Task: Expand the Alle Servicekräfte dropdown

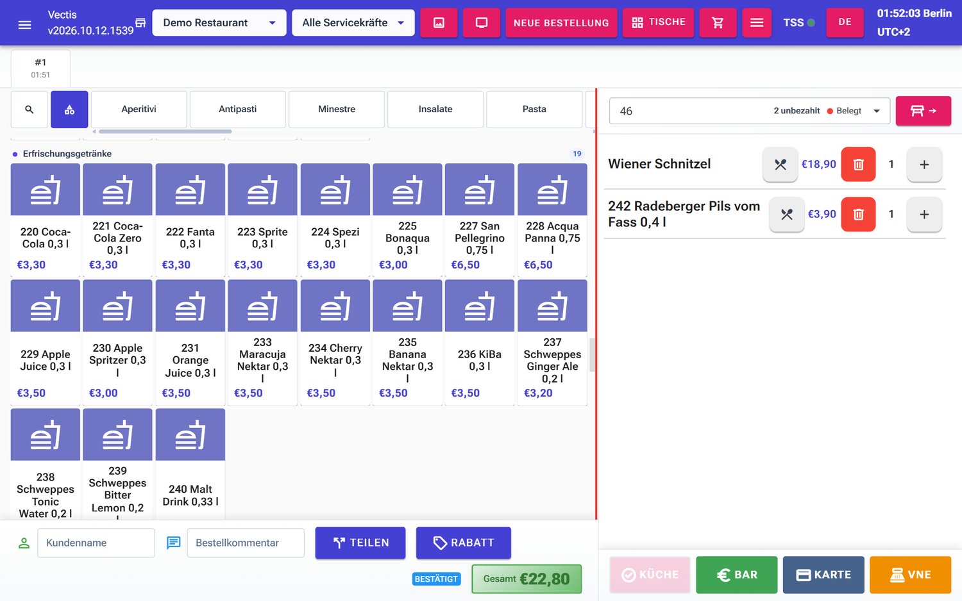Action: click(x=353, y=22)
